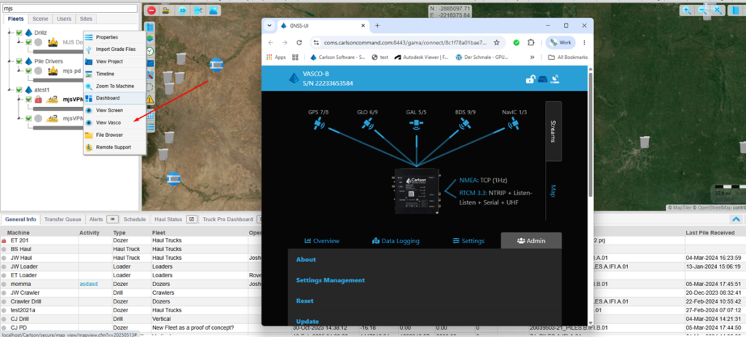Click the GLO 6/9 satellite icon
The width and height of the screenshot is (746, 337).
(367, 124)
